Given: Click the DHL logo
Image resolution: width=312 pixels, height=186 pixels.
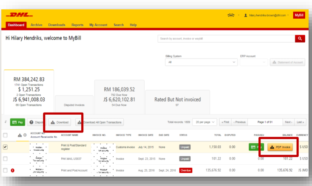Looking at the screenshot, I should (20, 15).
